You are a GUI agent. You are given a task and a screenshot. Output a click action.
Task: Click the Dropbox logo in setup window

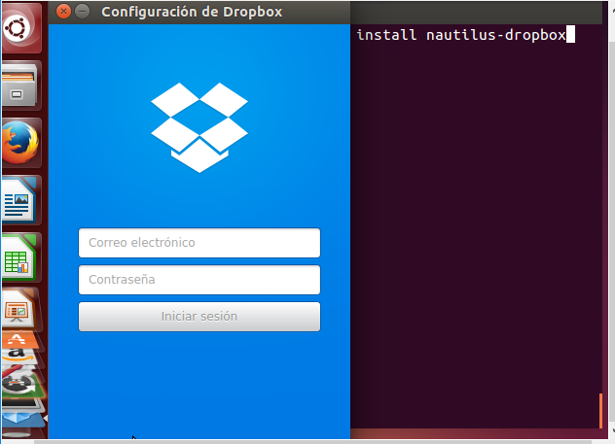(199, 126)
